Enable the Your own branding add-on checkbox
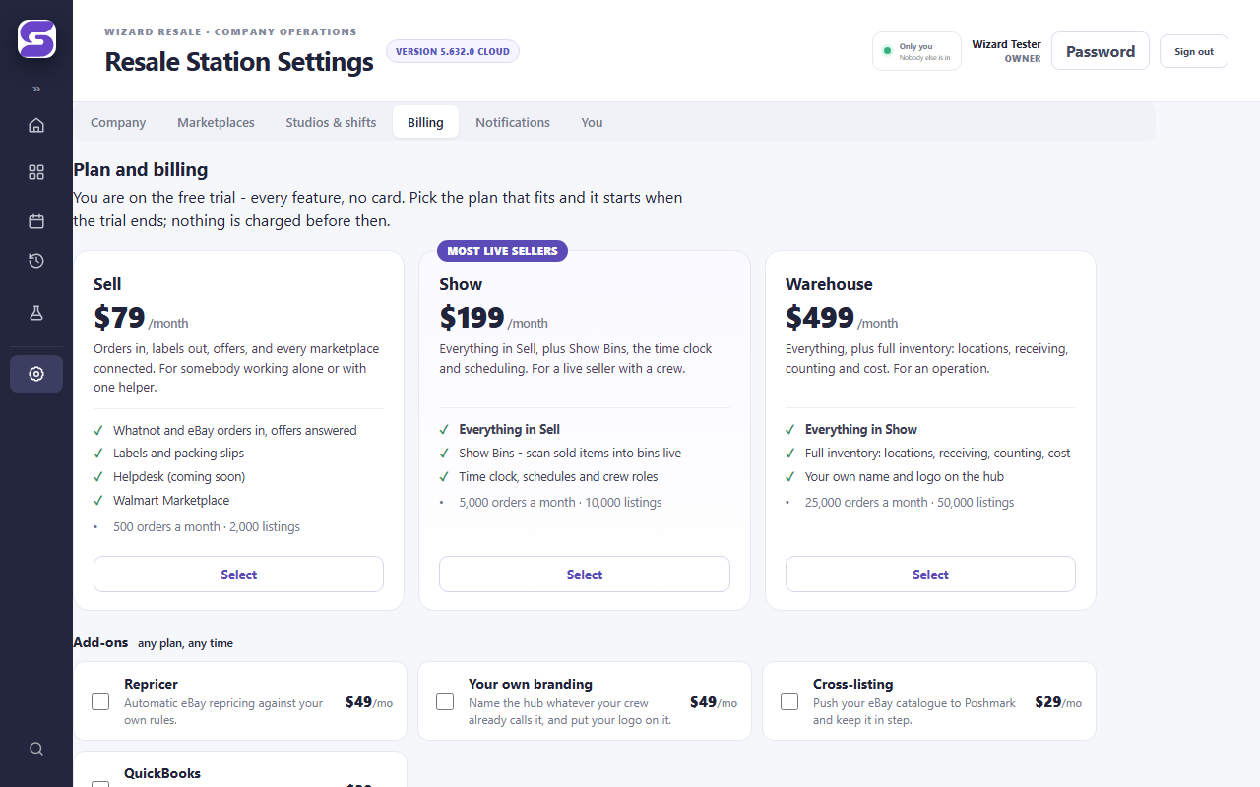Screen dimensions: 1260x787 (445, 701)
